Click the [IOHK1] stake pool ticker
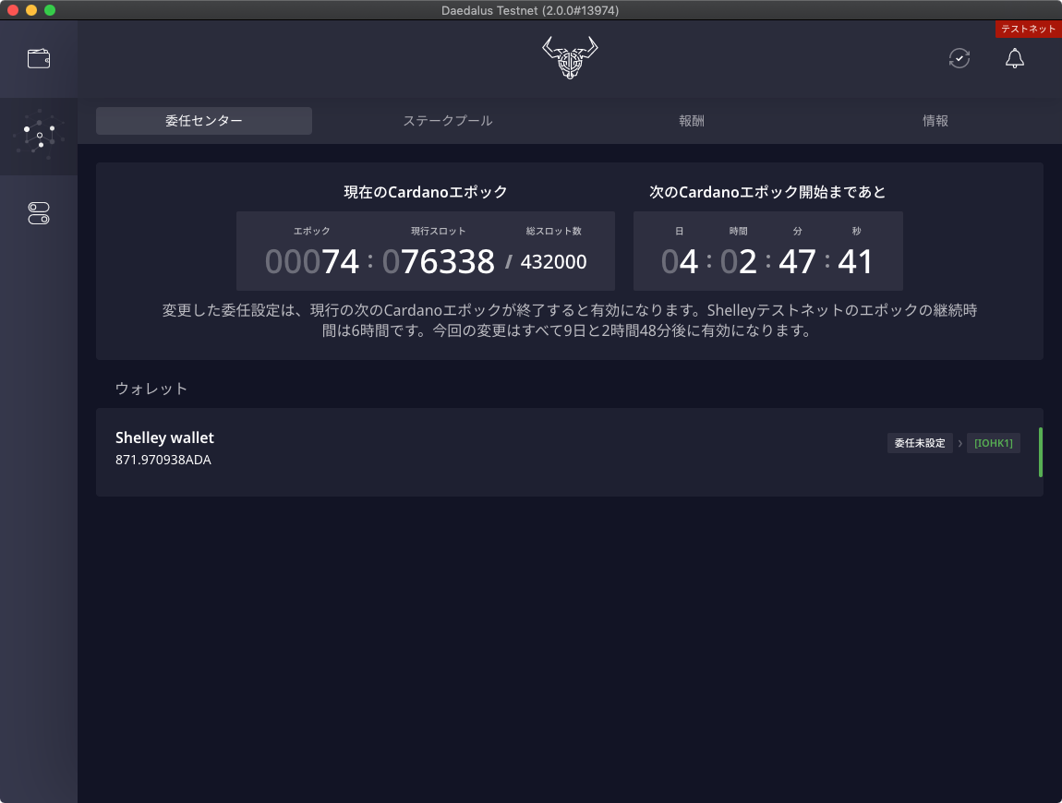1062x803 pixels. click(994, 443)
